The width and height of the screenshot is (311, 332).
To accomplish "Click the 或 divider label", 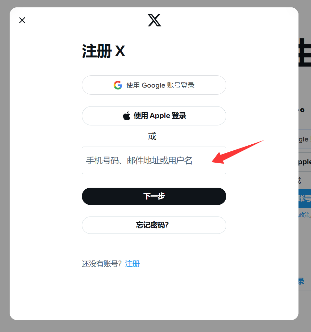I will coord(152,136).
